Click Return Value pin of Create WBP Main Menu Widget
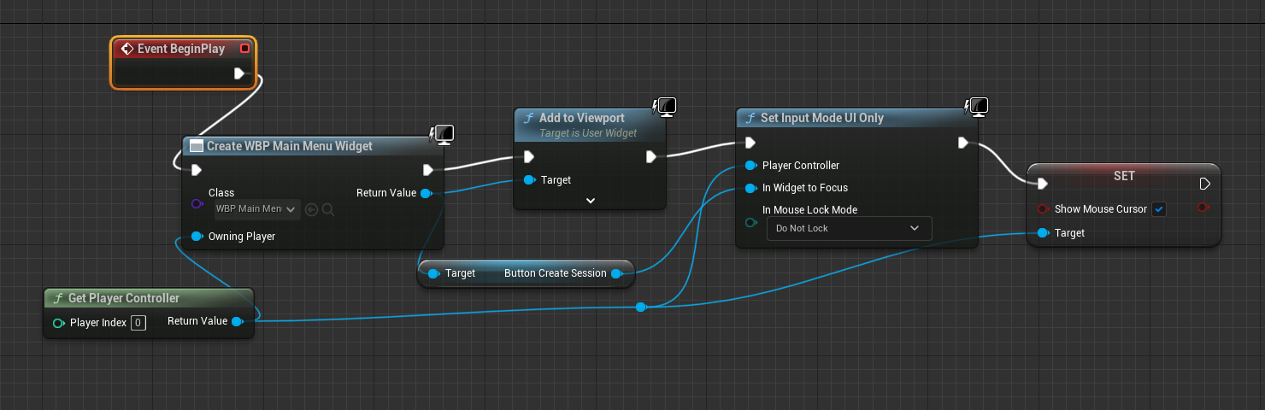 [x=426, y=193]
